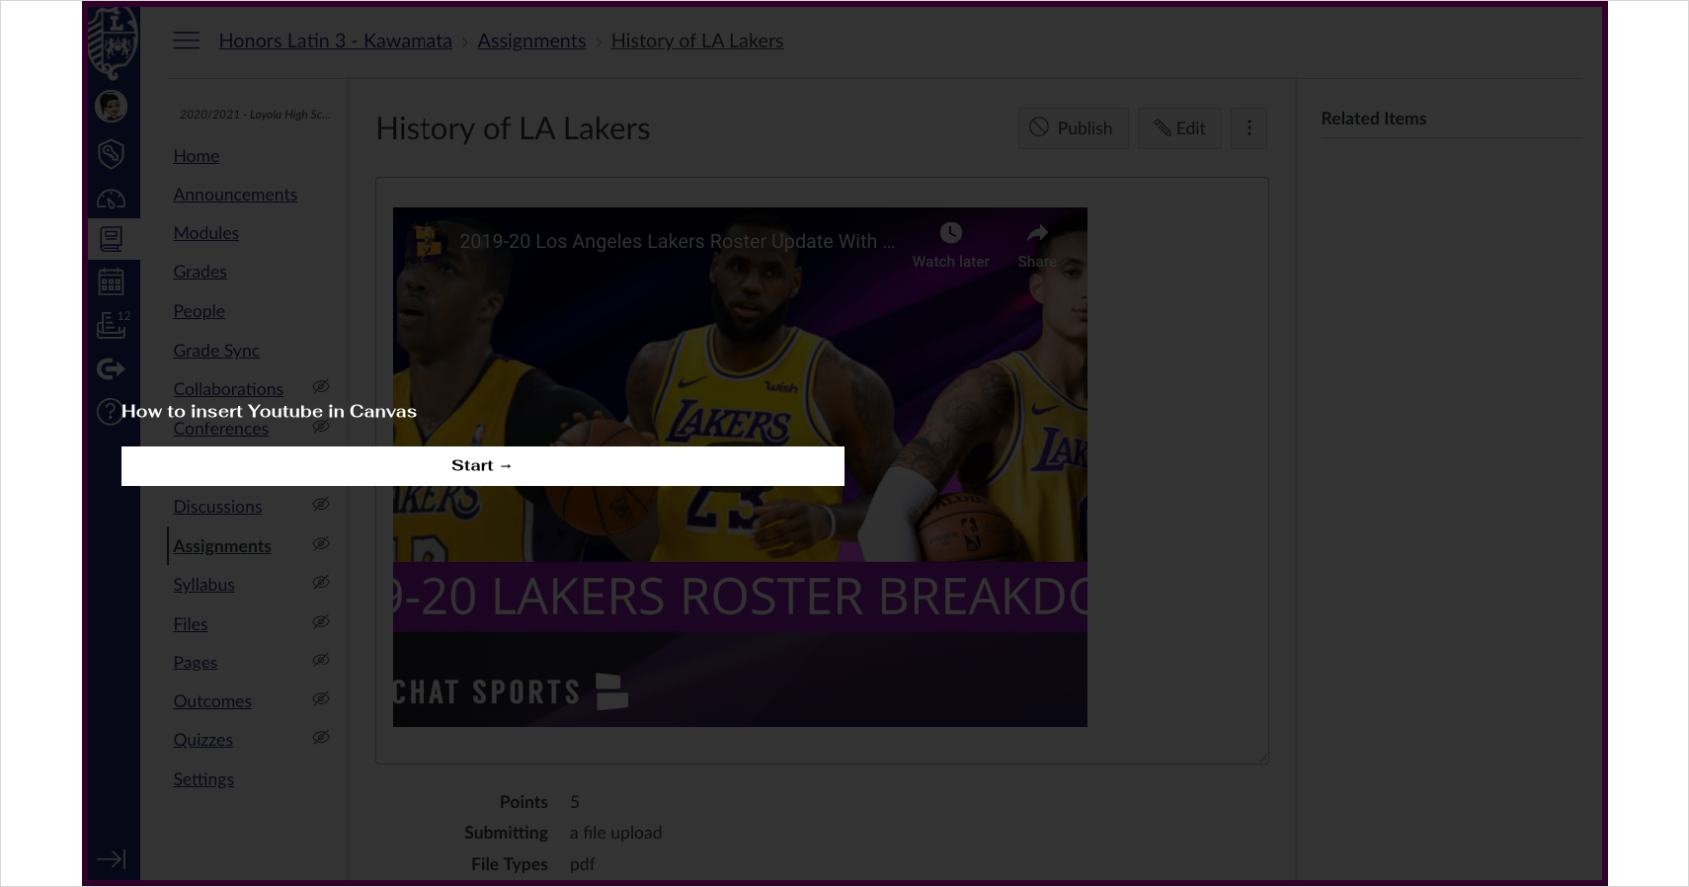Click the History of LA Lakers page title
Image resolution: width=1689 pixels, height=887 pixels.
coord(513,128)
